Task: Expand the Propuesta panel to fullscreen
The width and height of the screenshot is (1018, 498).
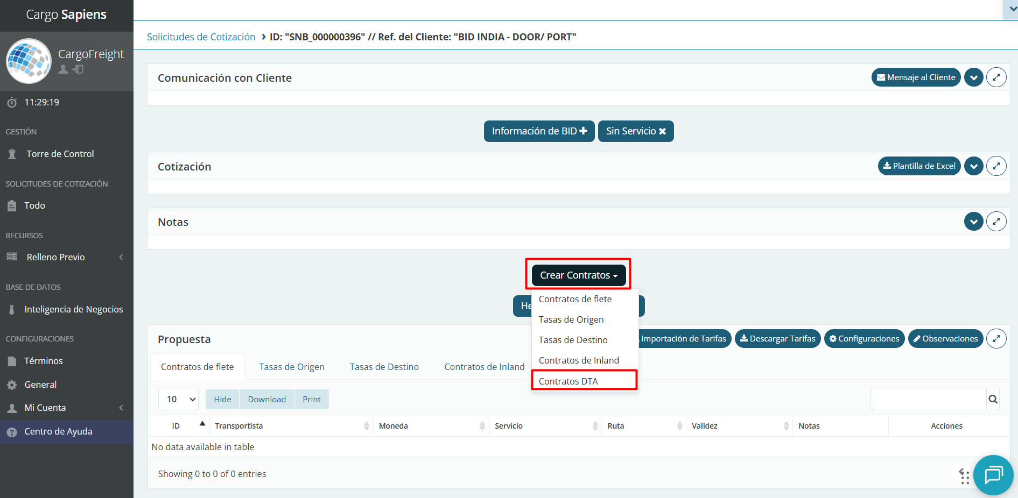Action: click(996, 339)
